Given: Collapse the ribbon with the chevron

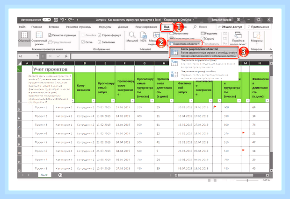Looking at the screenshot, I should (x=270, y=49).
